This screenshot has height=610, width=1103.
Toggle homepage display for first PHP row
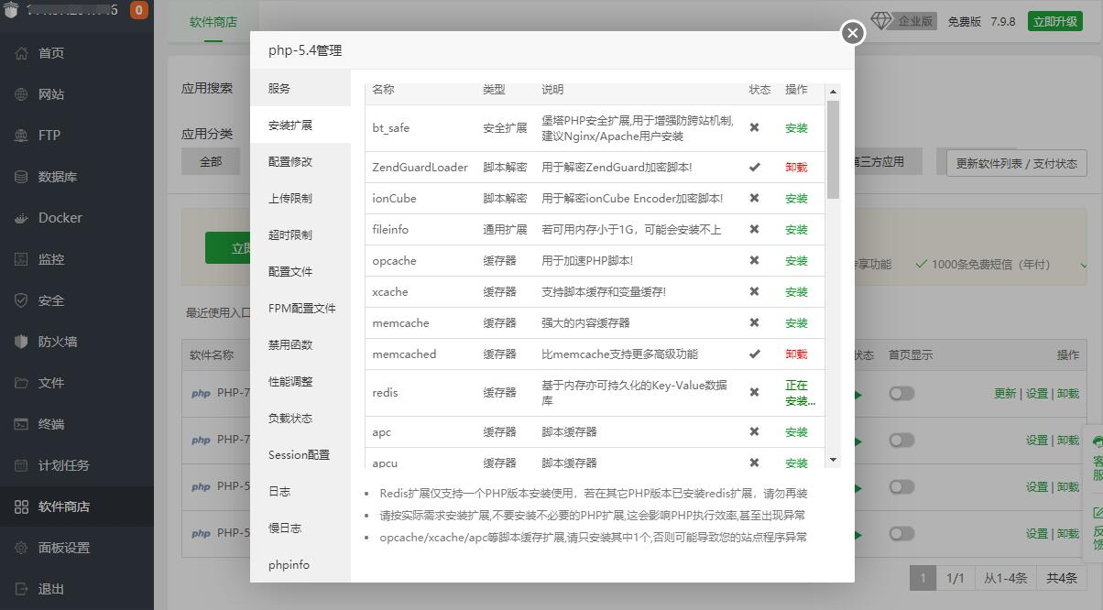[x=901, y=393]
